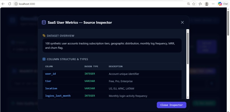The height and width of the screenshot is (112, 230).
Task: Click the browser back arrow
Action: click(x=3, y=4)
